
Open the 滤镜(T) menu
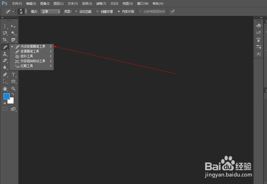[x=101, y=4]
